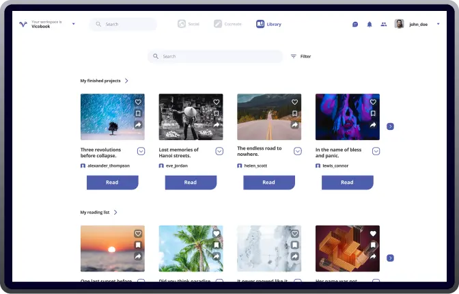Switch to the Social tab
This screenshot has width=459, height=294.
coord(189,24)
